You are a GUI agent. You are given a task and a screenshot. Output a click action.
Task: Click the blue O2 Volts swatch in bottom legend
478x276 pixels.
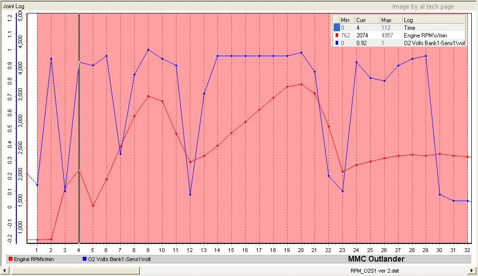[x=84, y=259]
